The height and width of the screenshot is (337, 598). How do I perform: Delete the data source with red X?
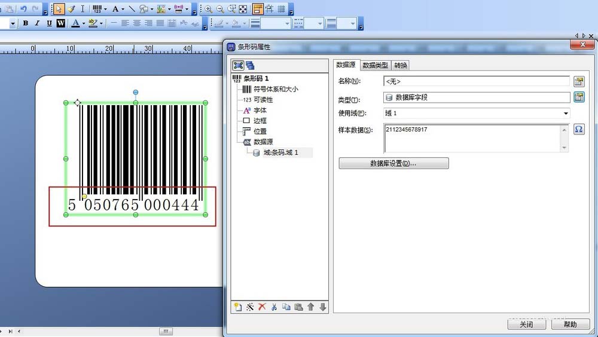262,307
